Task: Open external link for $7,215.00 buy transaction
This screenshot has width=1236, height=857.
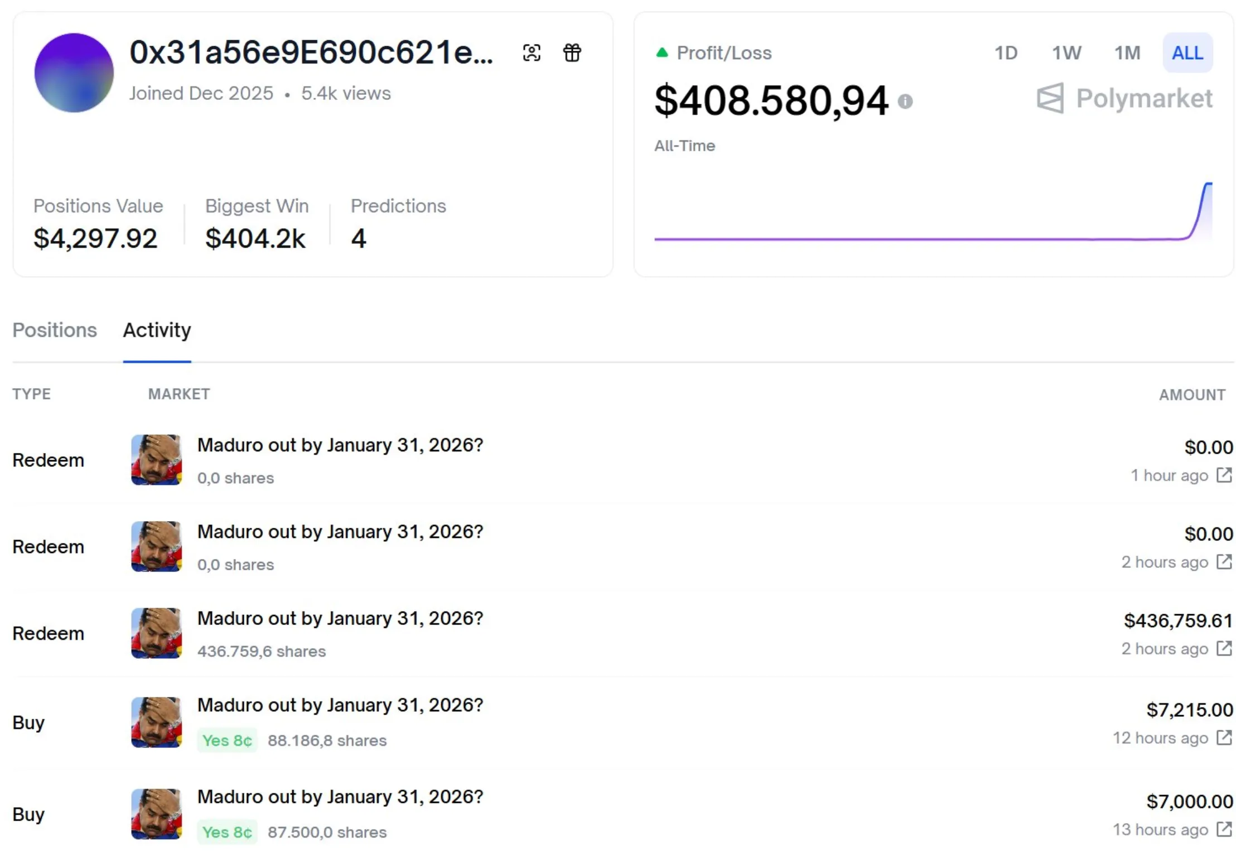Action: 1224,738
